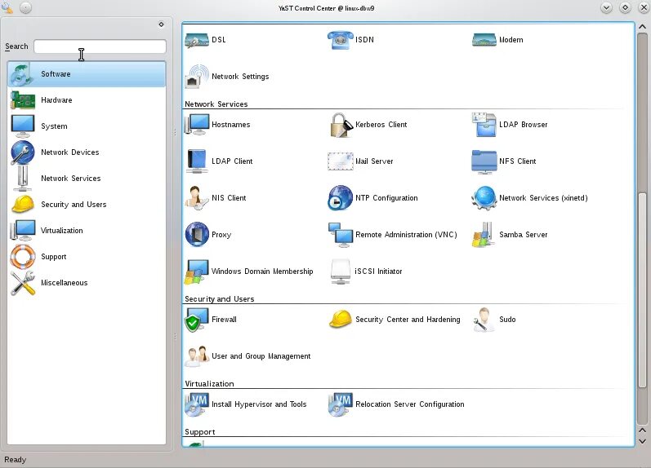The height and width of the screenshot is (468, 651).
Task: Open the Firewall shield icon
Action: [196, 320]
